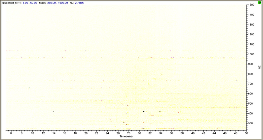Viewport: 263px width, 140px height.
Task: Click the 300 label on the m/z axis
Action: (x=250, y=124)
